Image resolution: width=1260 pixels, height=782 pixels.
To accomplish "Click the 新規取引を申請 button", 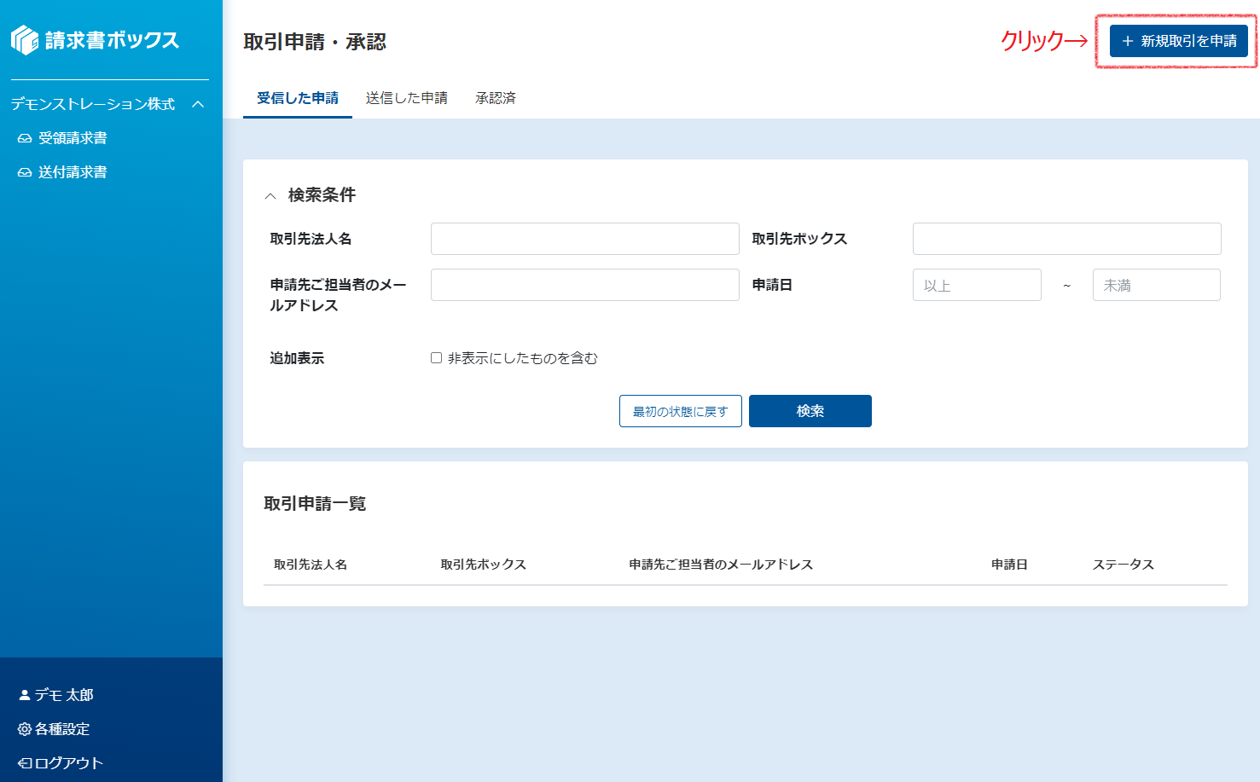I will click(1179, 41).
